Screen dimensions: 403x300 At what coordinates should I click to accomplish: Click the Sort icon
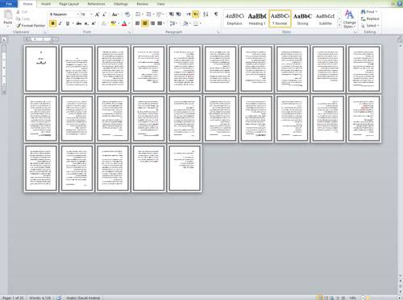pyautogui.click(x=206, y=14)
